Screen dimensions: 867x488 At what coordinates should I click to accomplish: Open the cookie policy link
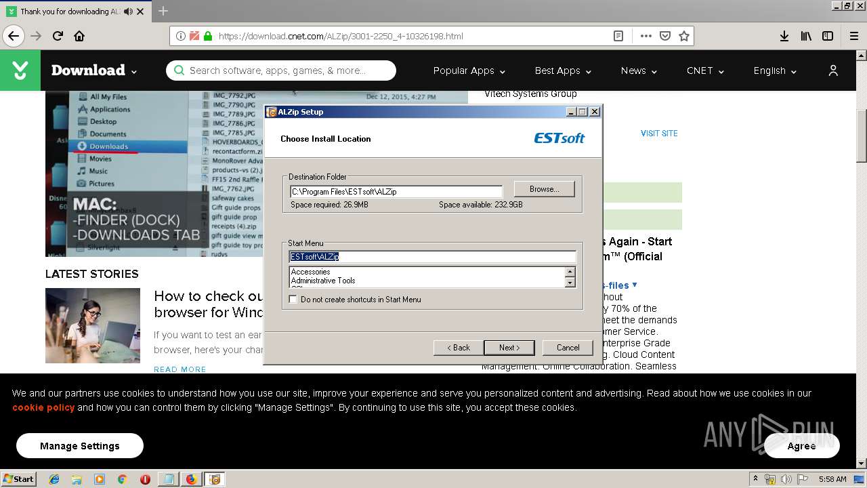point(43,407)
